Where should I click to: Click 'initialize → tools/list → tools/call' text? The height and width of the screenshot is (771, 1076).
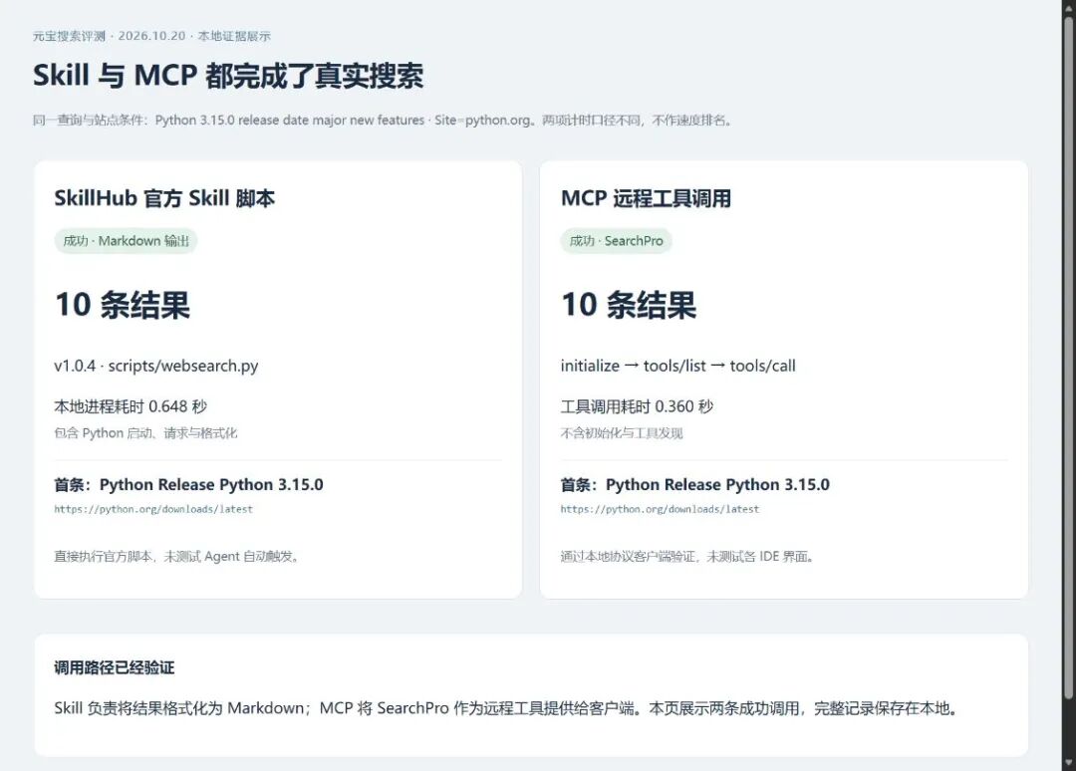coord(678,366)
